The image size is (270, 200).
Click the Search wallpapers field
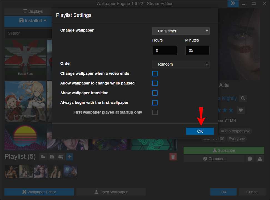point(28,33)
